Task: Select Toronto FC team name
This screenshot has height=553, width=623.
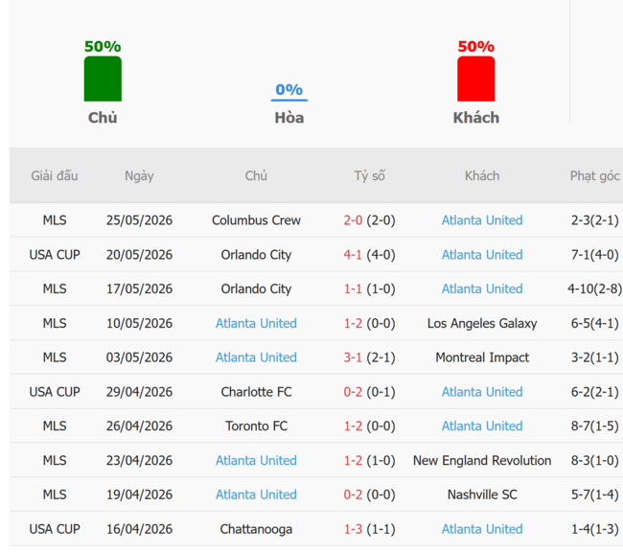Action: (256, 426)
